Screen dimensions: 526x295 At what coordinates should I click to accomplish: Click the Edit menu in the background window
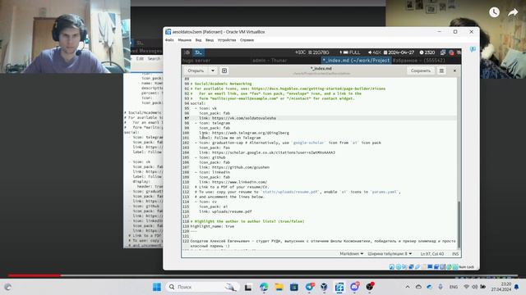click(140, 58)
